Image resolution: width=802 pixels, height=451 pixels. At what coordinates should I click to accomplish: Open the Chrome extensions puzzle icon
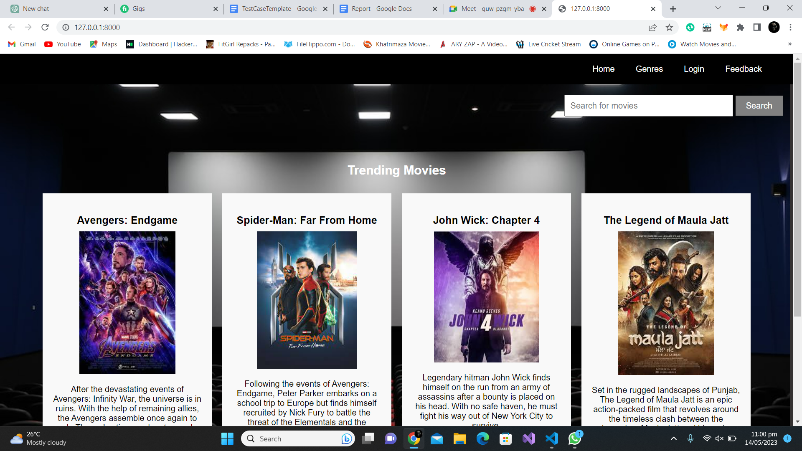(x=740, y=27)
